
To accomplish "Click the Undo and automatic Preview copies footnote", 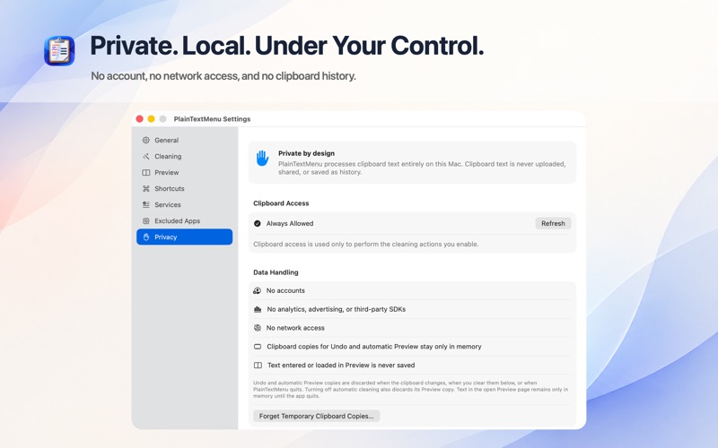I will 410,390.
